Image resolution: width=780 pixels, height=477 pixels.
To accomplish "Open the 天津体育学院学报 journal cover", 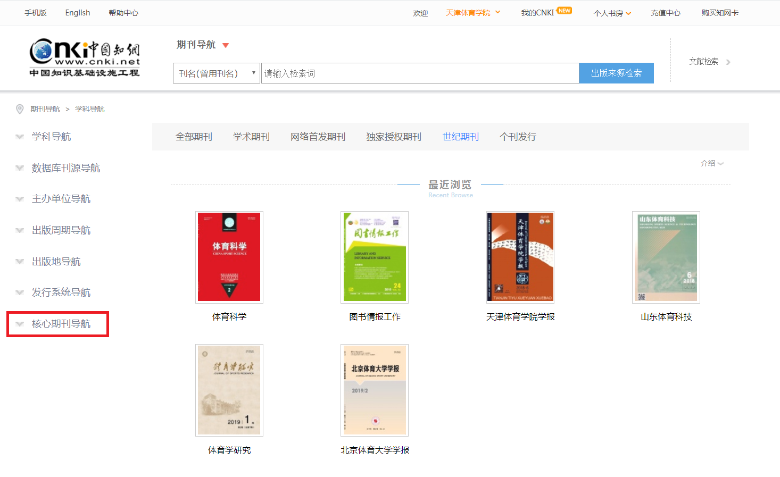I will [x=520, y=257].
